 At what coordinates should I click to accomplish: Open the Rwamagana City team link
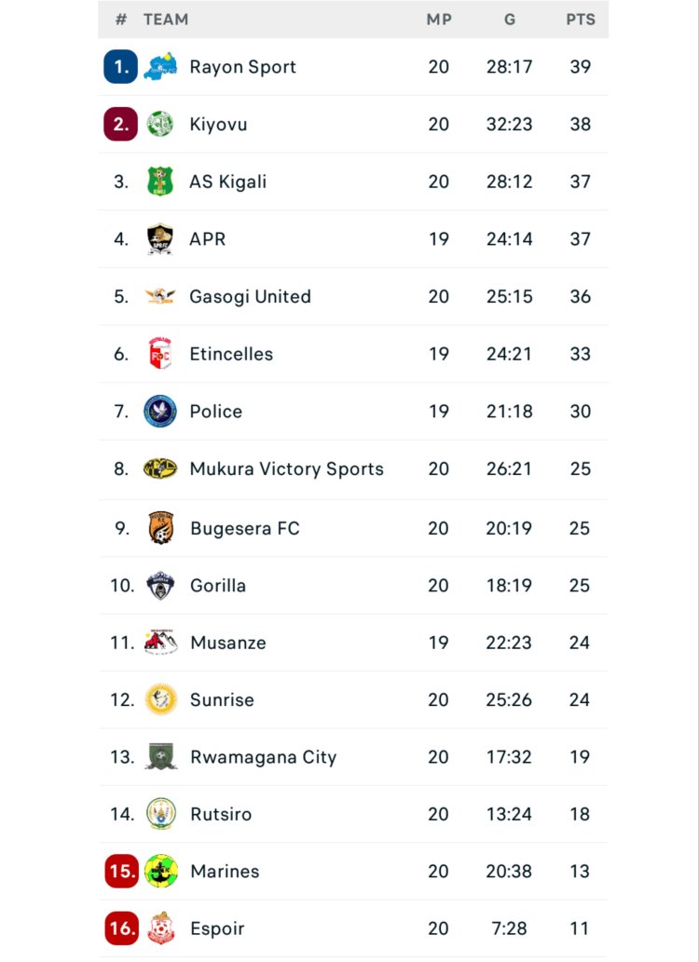263,757
